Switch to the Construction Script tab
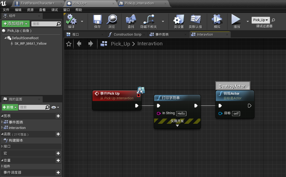This screenshot has width=286, height=177. click(127, 35)
